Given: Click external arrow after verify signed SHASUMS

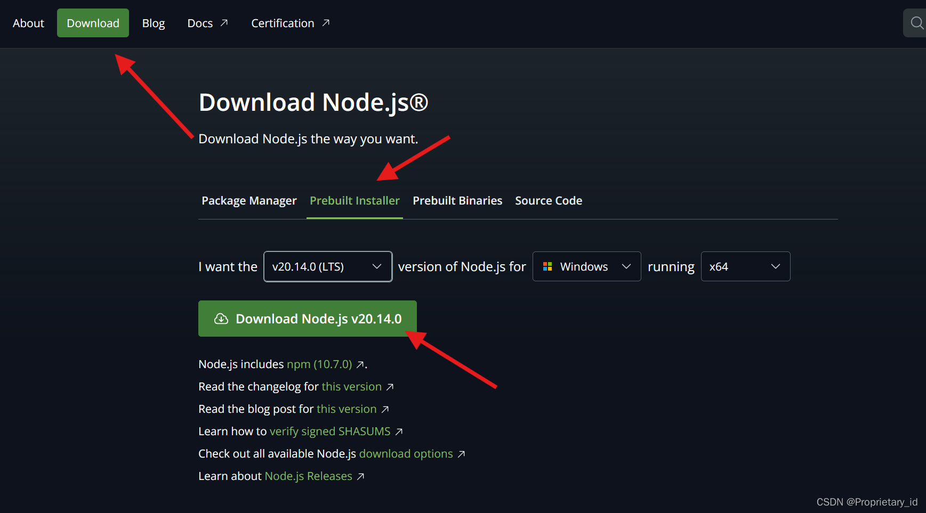Looking at the screenshot, I should click(399, 431).
